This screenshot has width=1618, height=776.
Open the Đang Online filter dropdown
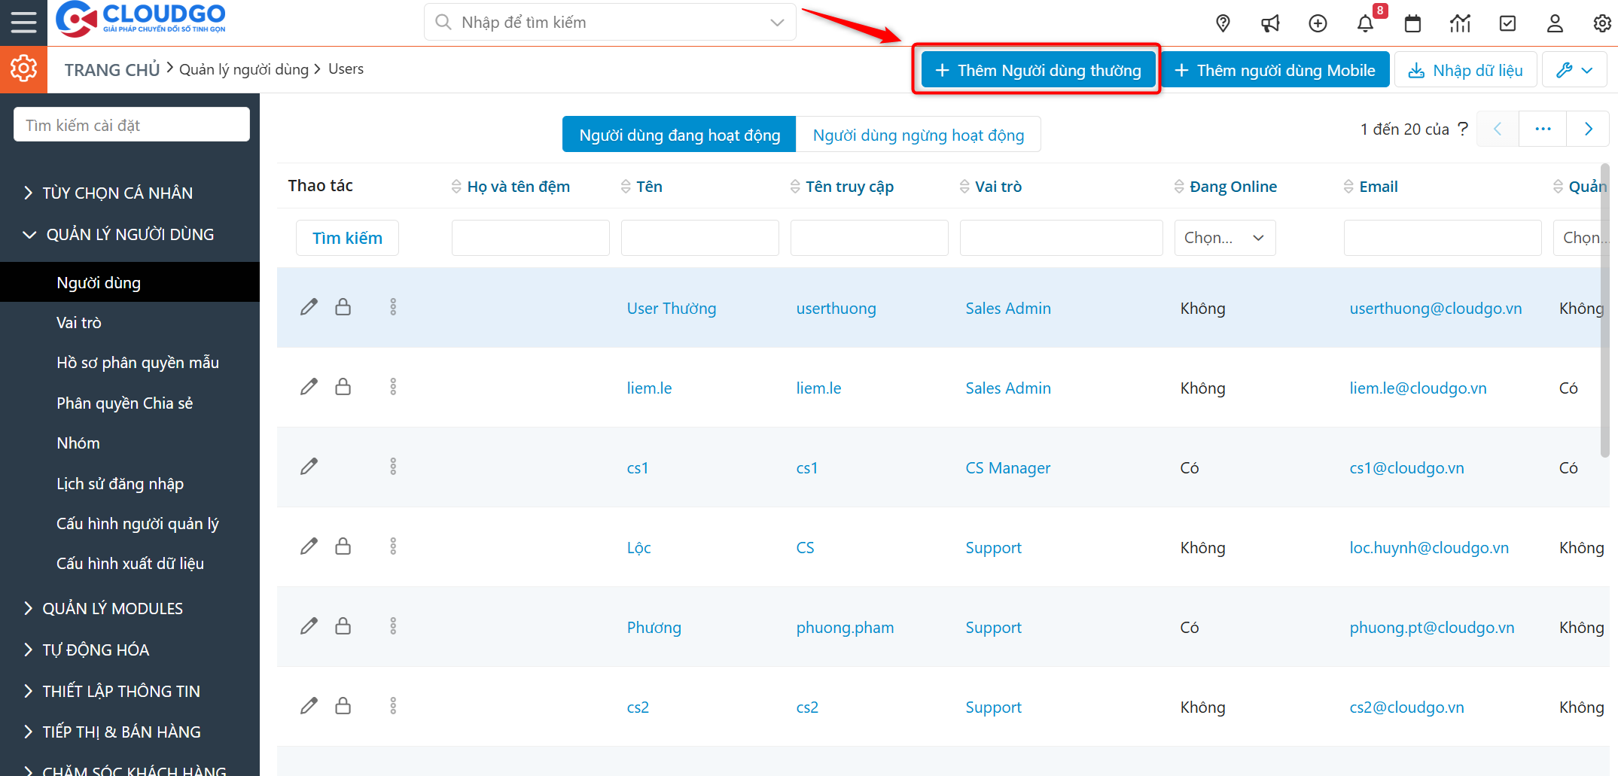point(1224,238)
